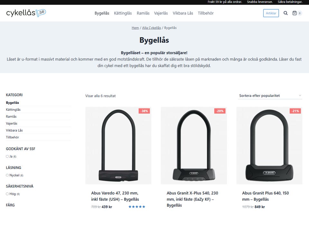Click the -21% discount badge

(x=295, y=111)
